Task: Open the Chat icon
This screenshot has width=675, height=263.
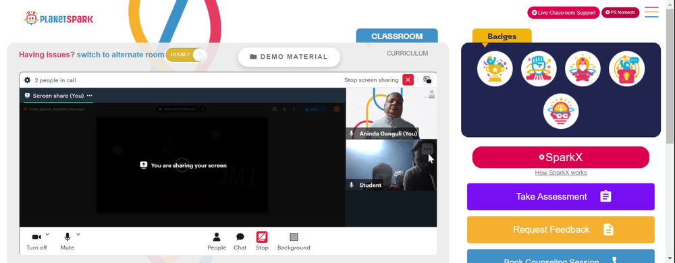Action: pyautogui.click(x=240, y=237)
